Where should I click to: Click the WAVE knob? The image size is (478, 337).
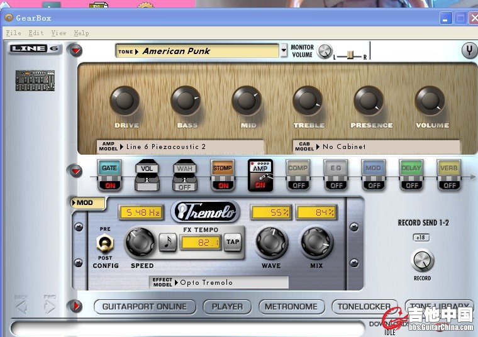pyautogui.click(x=271, y=243)
